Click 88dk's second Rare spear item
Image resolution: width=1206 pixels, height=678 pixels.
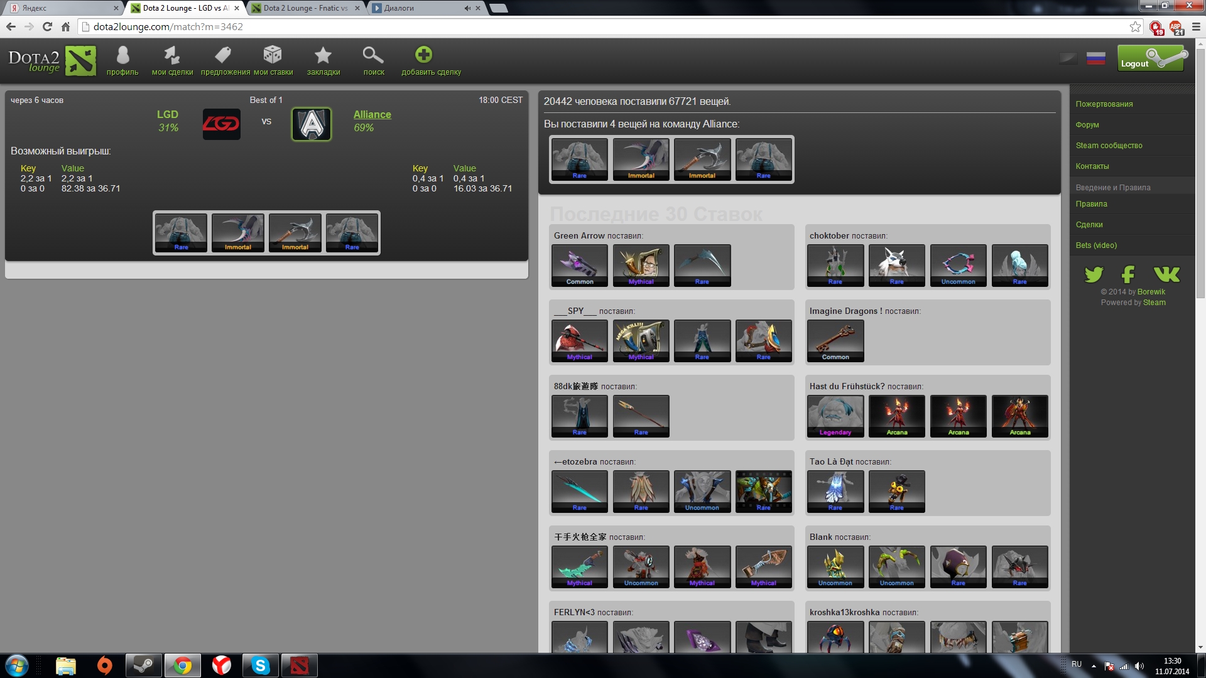point(641,416)
